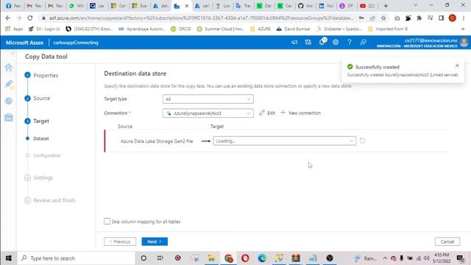Open browser extensions puzzle icon

pos(419,18)
